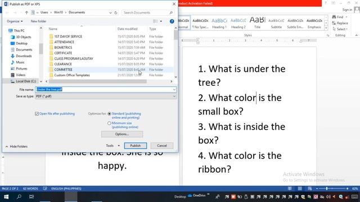
Task: Open the Save as type dropdown
Action: click(x=106, y=97)
